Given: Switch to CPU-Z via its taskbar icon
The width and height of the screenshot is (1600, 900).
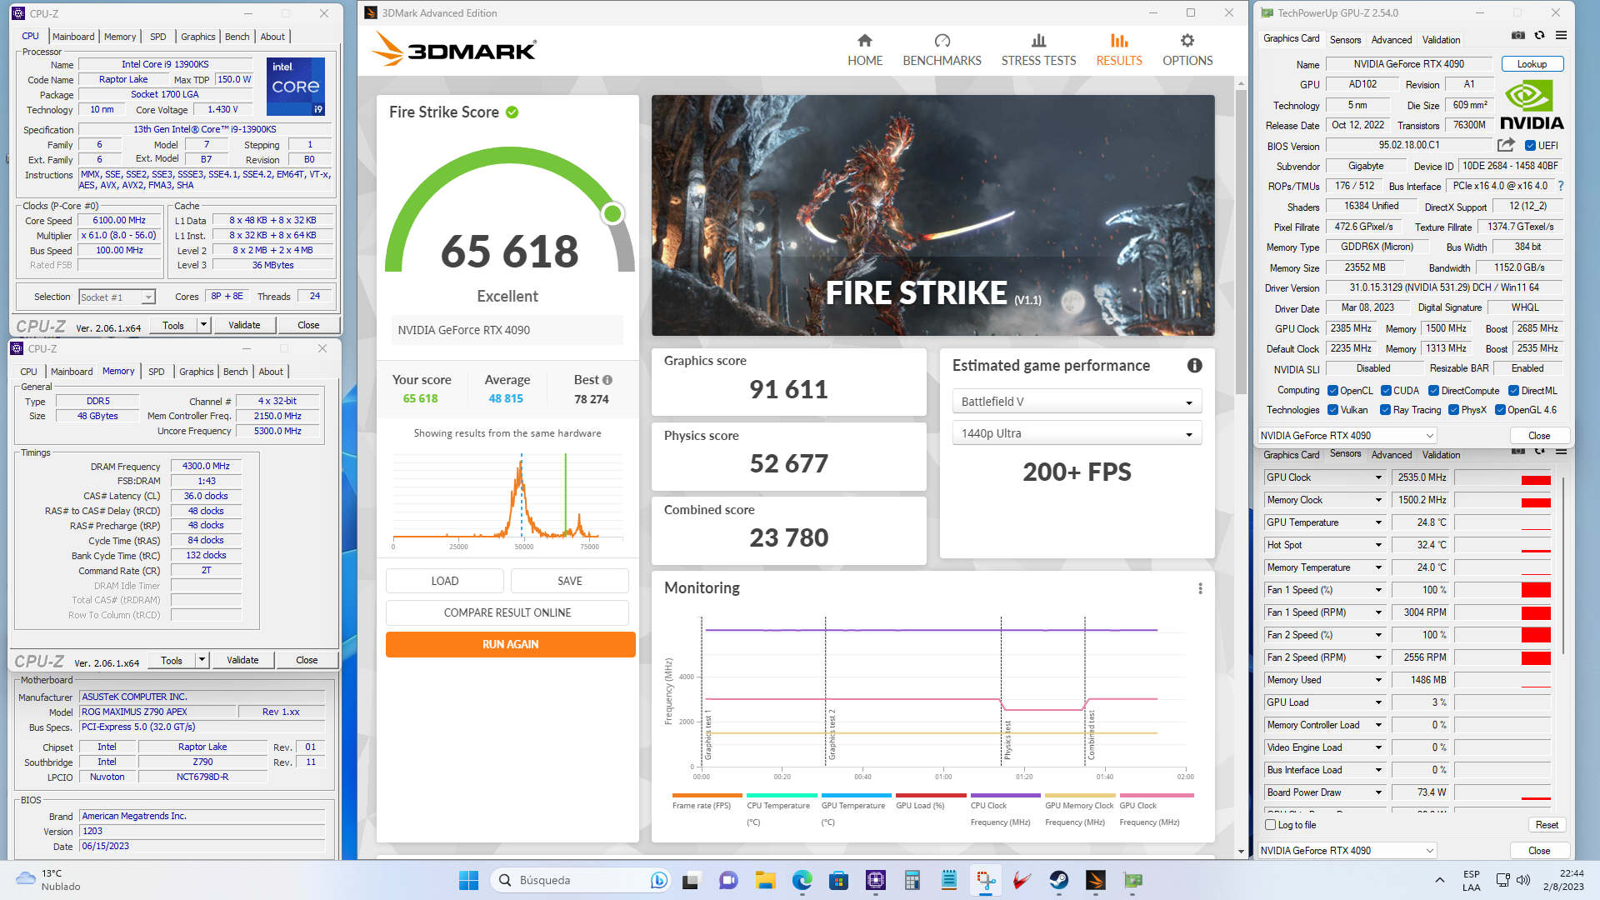Looking at the screenshot, I should pos(875,880).
